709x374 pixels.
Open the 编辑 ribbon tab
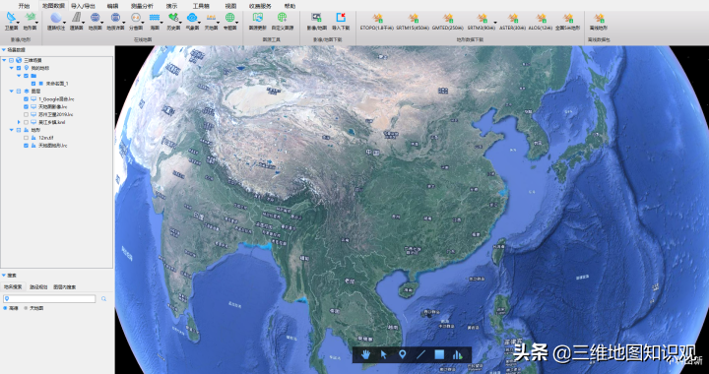pyautogui.click(x=112, y=6)
